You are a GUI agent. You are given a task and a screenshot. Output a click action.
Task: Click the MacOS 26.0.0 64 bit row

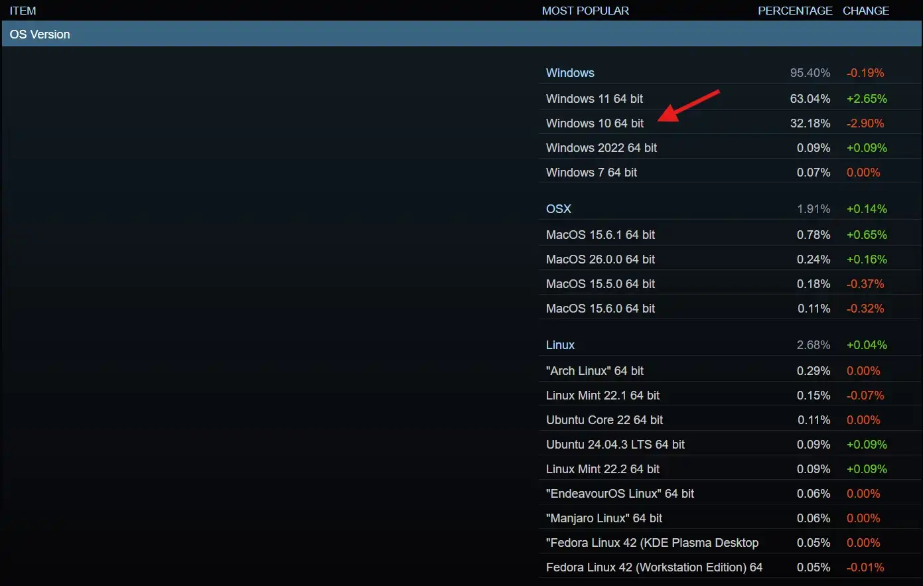pyautogui.click(x=600, y=259)
